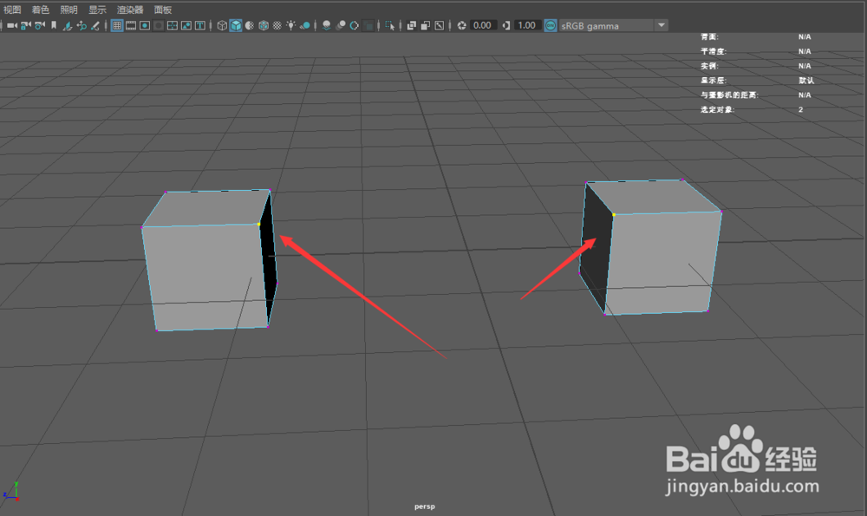Click the Select Camera icon

[x=11, y=25]
